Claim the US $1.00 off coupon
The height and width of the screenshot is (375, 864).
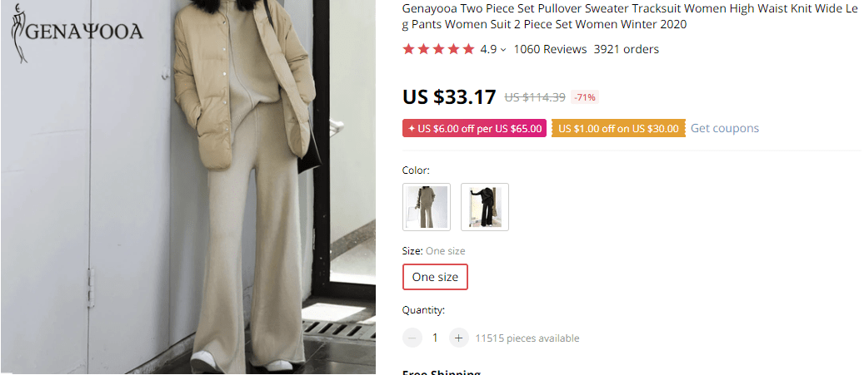[618, 129]
